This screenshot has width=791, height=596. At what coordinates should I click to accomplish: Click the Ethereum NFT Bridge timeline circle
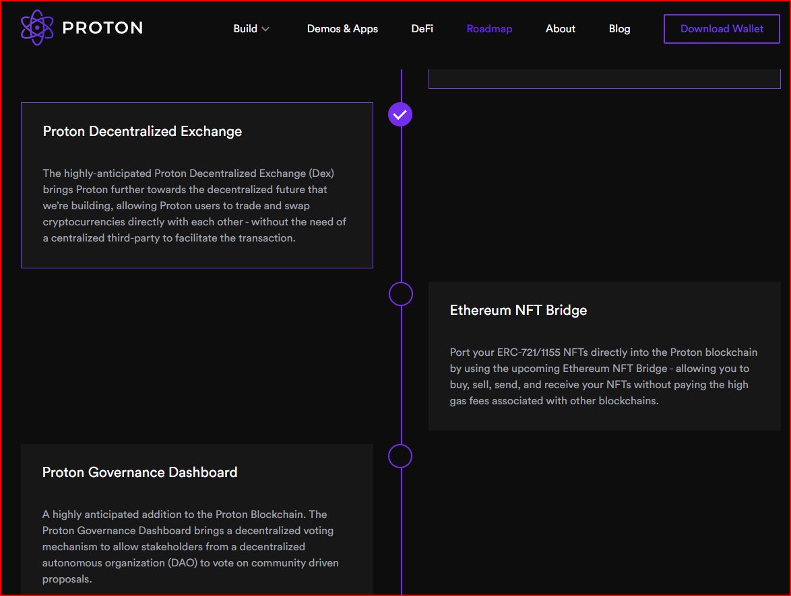point(400,294)
